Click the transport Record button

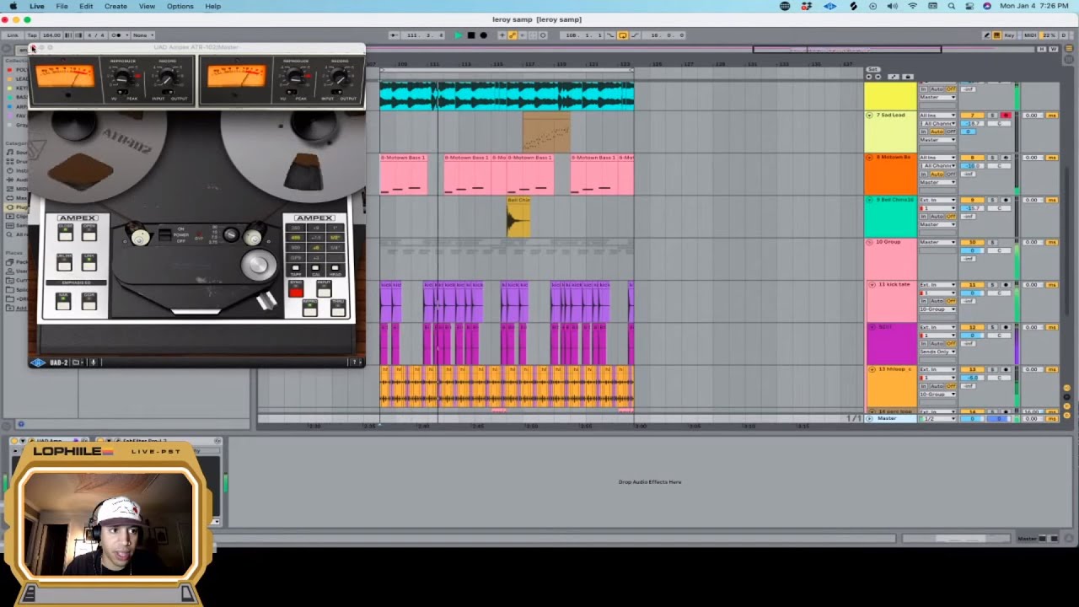(x=483, y=35)
